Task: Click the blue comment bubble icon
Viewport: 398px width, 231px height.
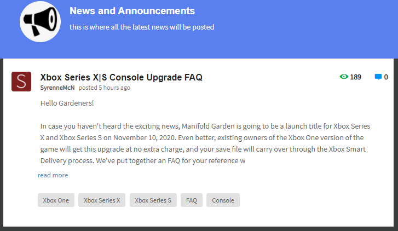Action: [378, 77]
